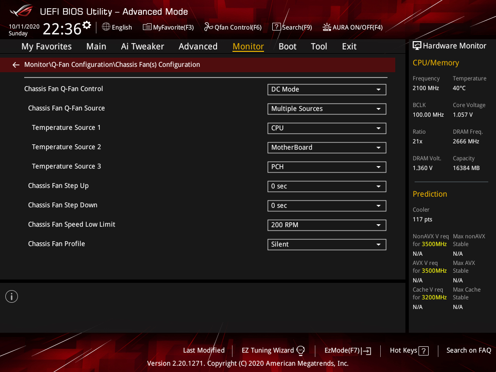
Task: Click the Search question mark icon
Action: pyautogui.click(x=276, y=27)
